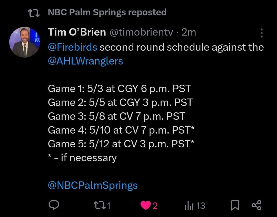Open the three-dot more options menu
This screenshot has width=277, height=217.
pos(261,33)
